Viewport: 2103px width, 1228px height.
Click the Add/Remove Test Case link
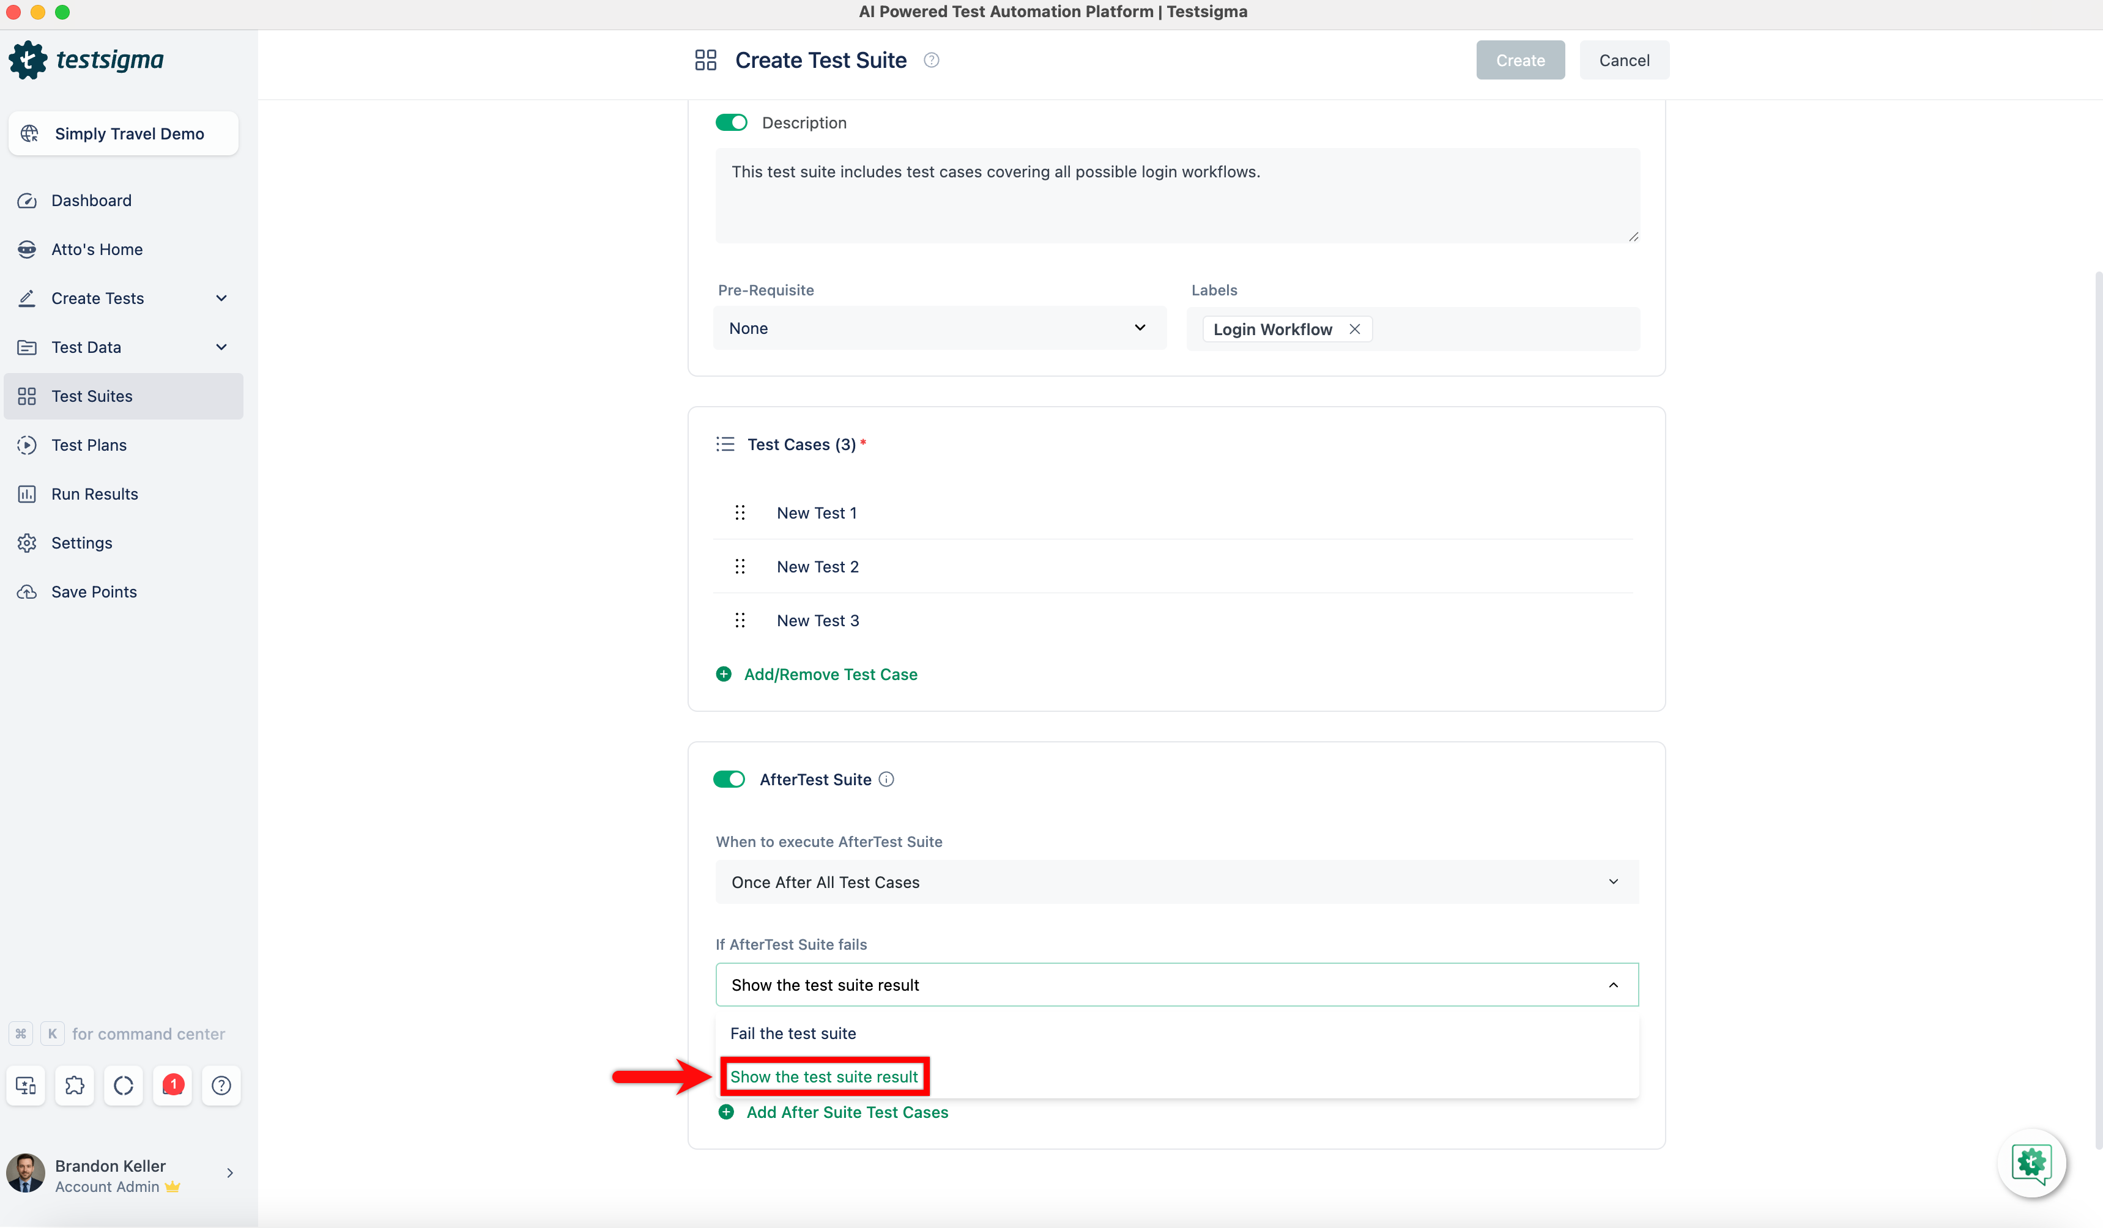click(x=829, y=674)
